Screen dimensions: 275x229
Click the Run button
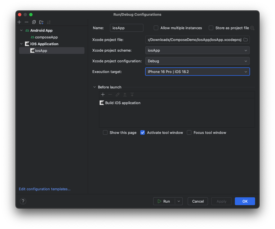164,201
